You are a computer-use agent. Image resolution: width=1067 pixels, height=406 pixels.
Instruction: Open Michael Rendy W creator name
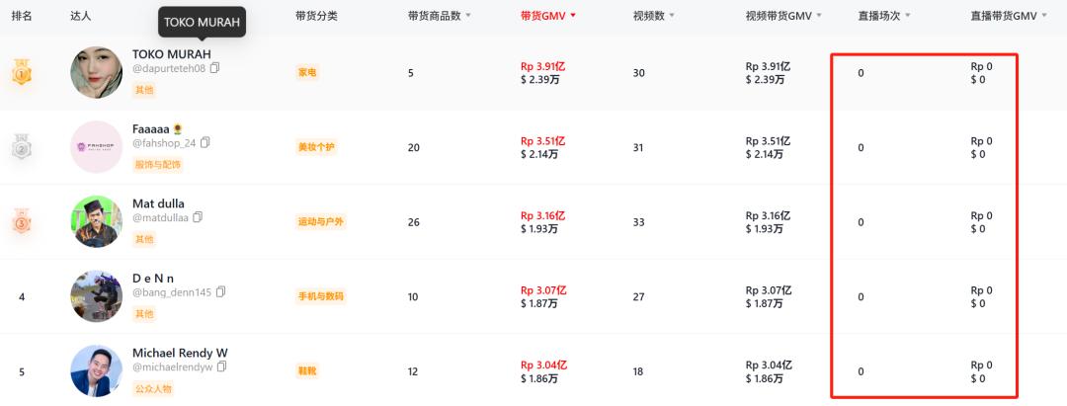(x=180, y=353)
